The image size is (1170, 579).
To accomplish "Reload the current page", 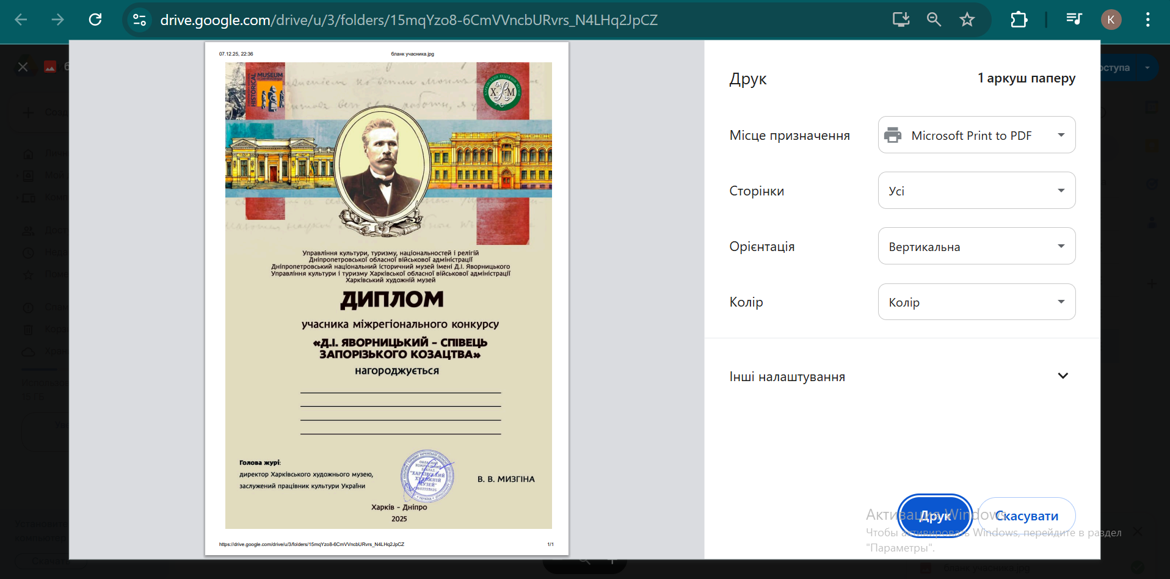I will tap(95, 20).
